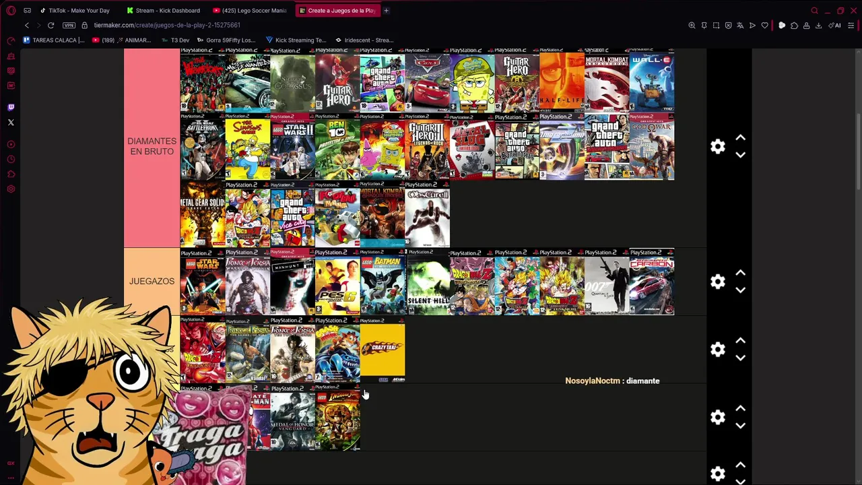Open the sidebar Settings gear icon
Screen dimensions: 862x485
tap(11, 189)
